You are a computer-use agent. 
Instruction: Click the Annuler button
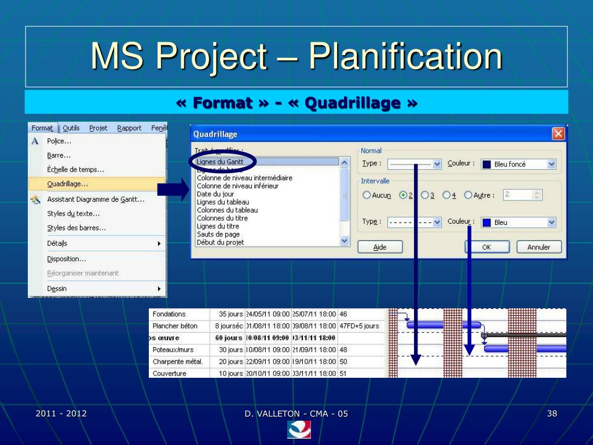(539, 247)
